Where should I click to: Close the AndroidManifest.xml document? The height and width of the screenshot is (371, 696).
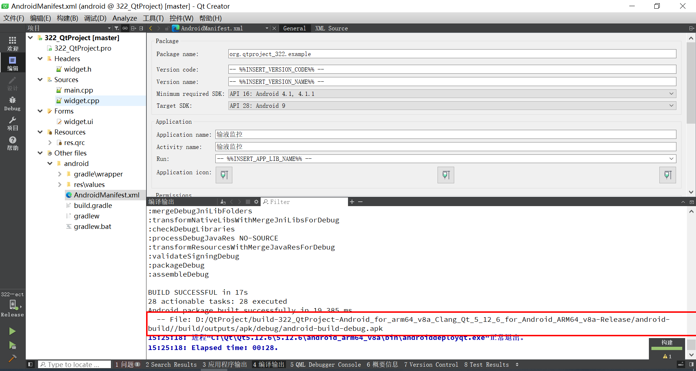(x=274, y=28)
